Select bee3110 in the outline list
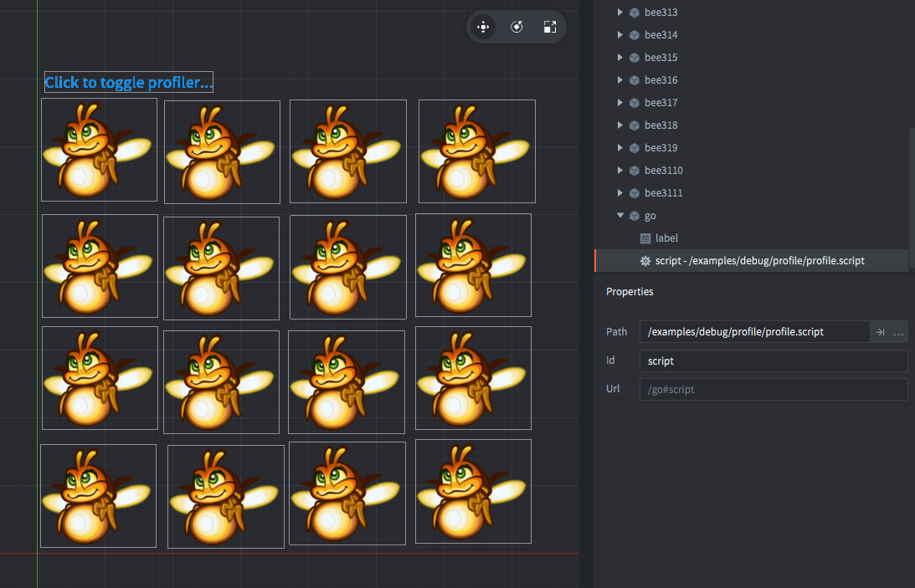Screen dimensions: 915x588 (x=663, y=171)
